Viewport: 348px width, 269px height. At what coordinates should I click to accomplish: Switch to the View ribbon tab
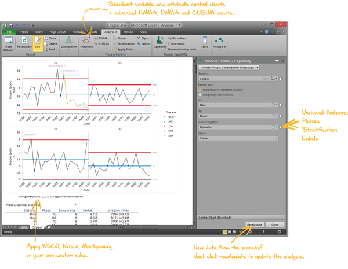point(143,32)
